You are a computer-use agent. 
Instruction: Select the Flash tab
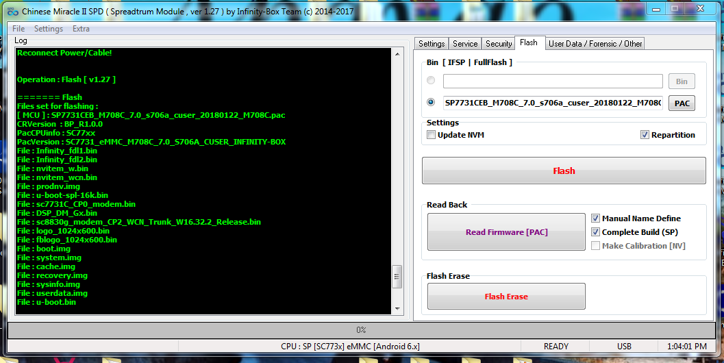(x=529, y=42)
